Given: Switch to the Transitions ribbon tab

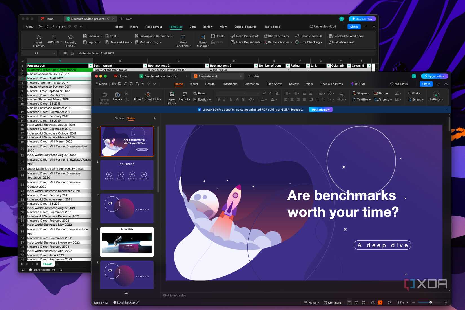Looking at the screenshot, I should click(230, 84).
